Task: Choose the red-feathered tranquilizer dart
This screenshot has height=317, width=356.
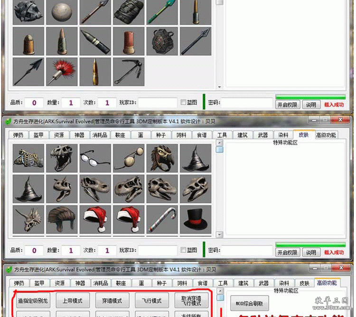Action: tap(62, 72)
